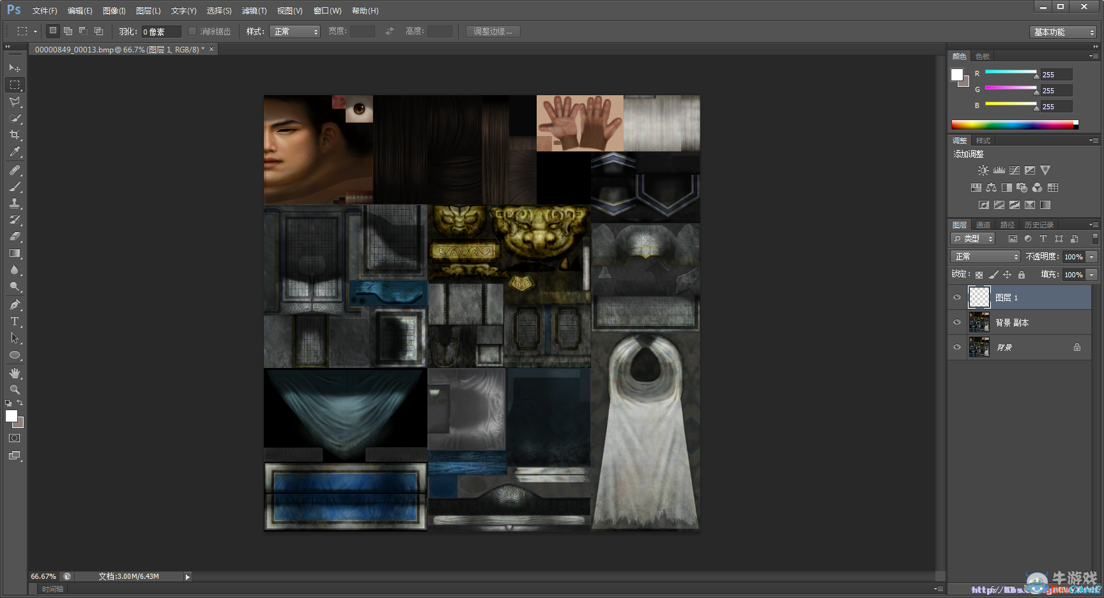Screen dimensions: 1104x598
Task: Choose new selection mode in options bar
Action: (x=53, y=31)
